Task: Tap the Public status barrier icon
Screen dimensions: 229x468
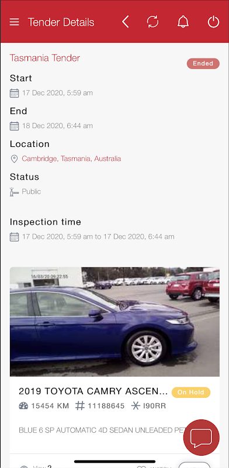Action: tap(14, 192)
